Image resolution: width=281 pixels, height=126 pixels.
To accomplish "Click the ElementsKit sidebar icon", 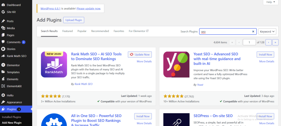I will pos(3,86).
